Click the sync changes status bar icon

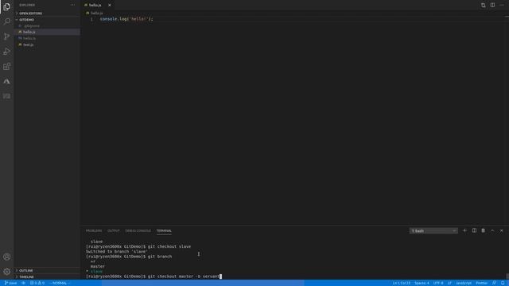23,283
